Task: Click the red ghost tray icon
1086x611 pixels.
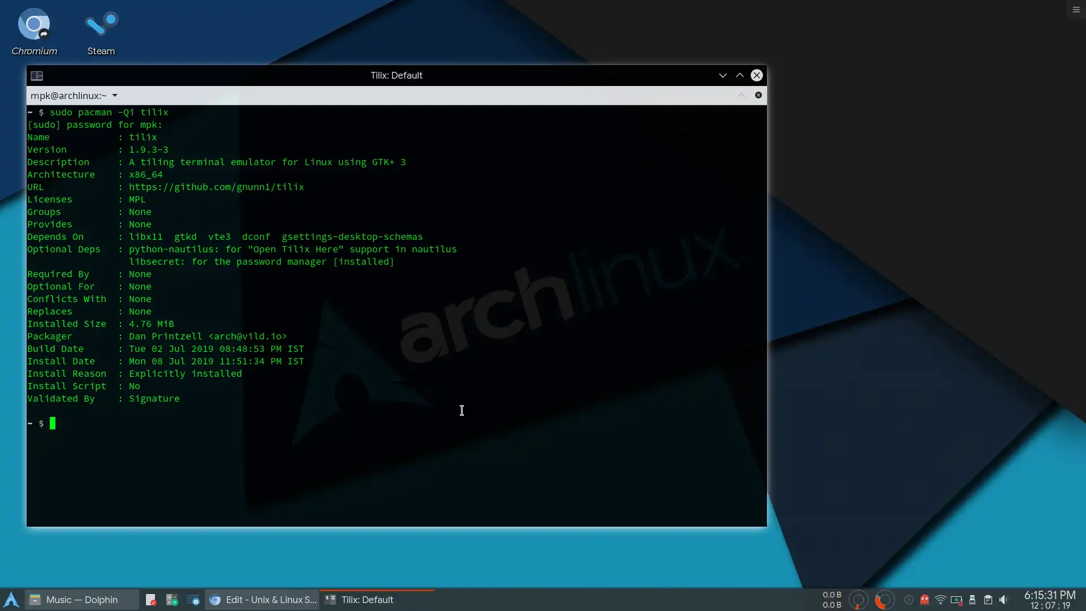Action: [x=924, y=600]
